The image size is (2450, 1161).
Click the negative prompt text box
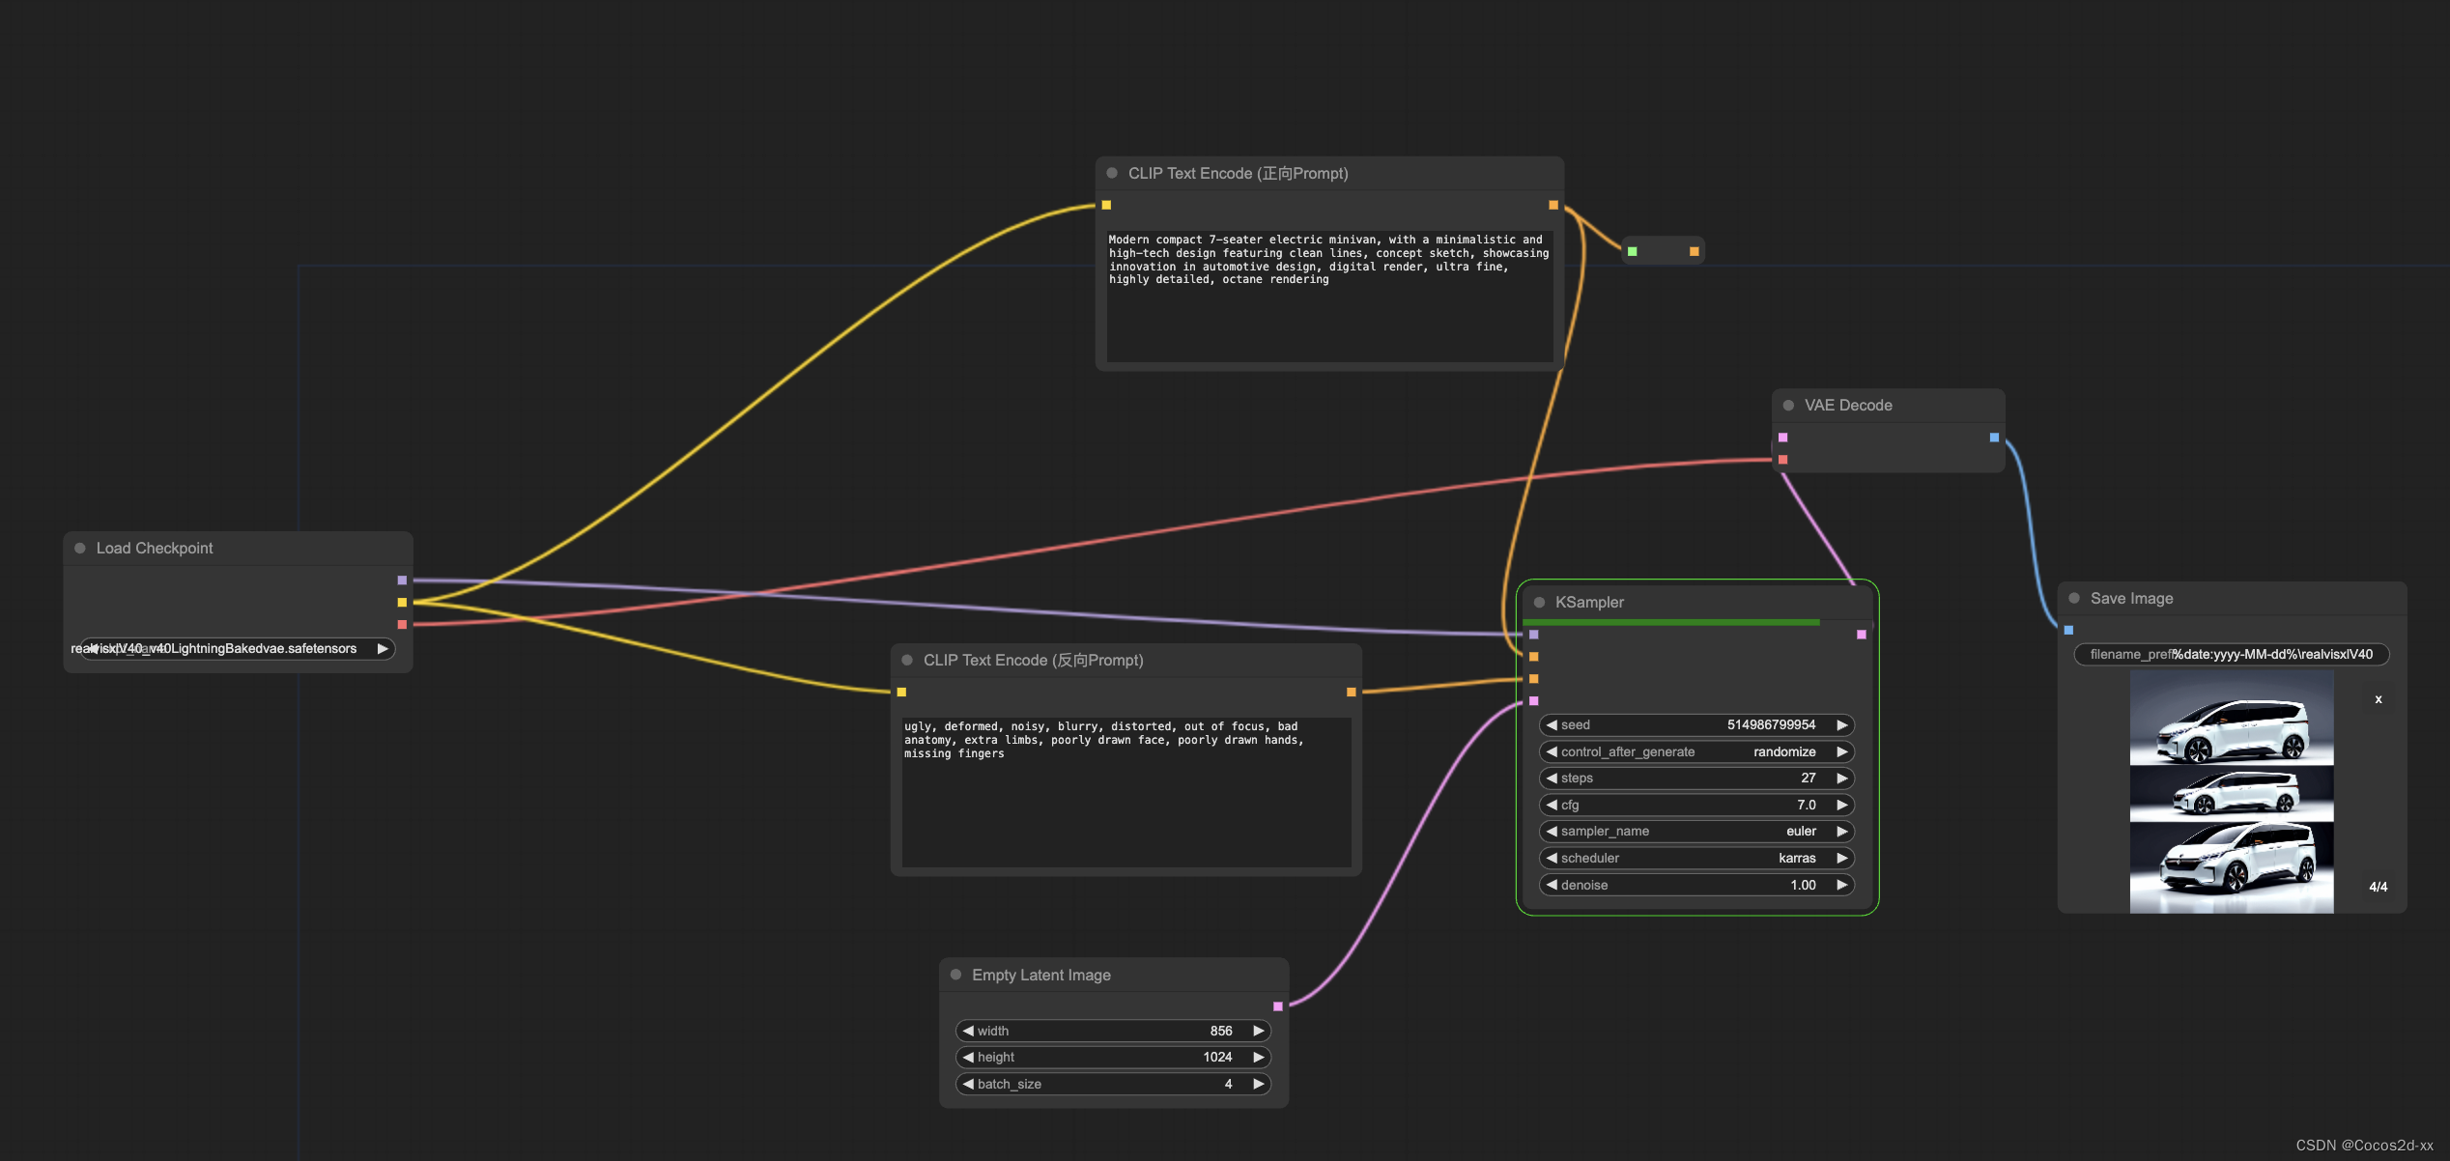click(1125, 790)
